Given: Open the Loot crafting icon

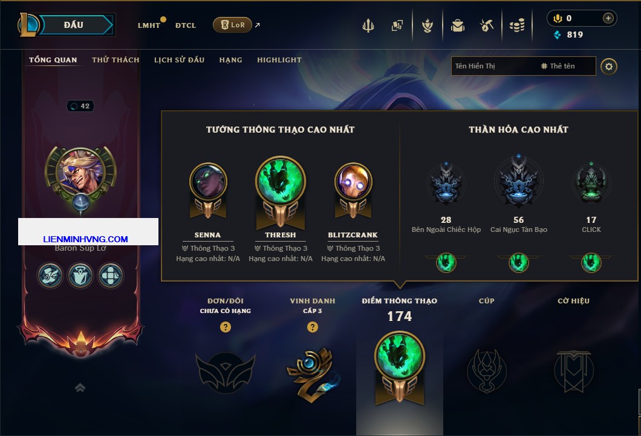Looking at the screenshot, I should point(486,26).
